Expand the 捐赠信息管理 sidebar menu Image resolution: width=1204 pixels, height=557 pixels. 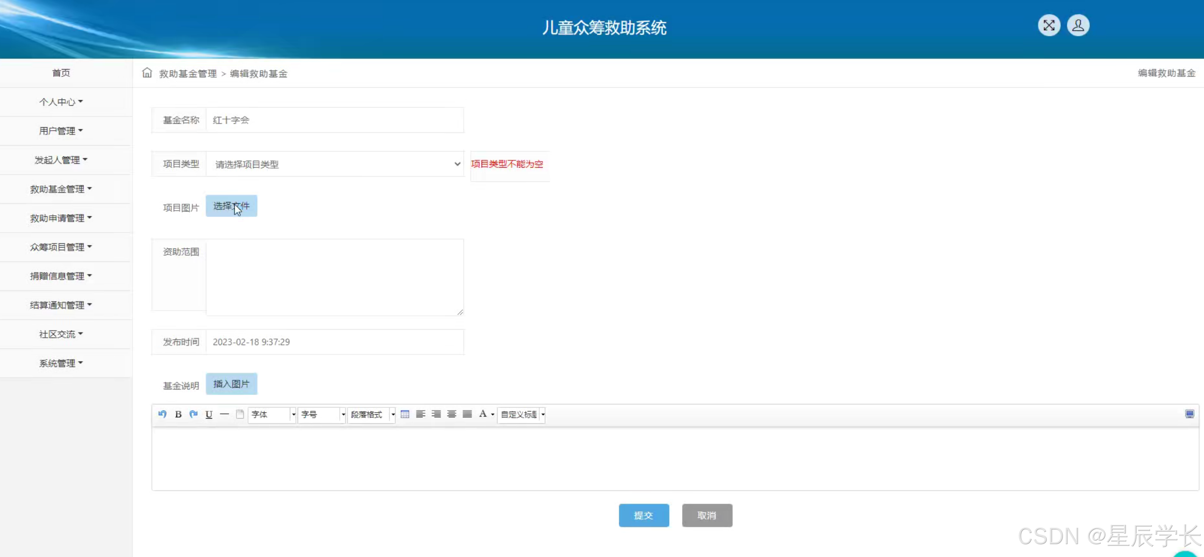coord(61,275)
